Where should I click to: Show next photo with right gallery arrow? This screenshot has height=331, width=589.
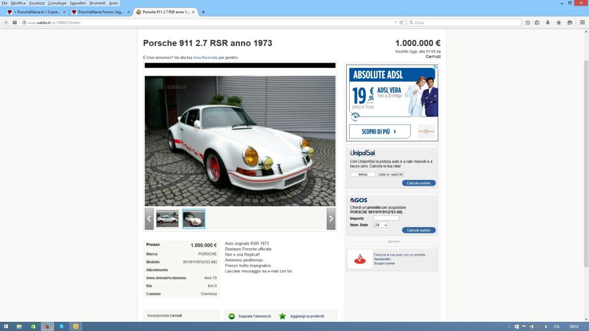click(331, 218)
